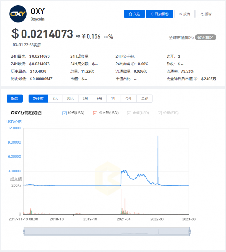
Task: Click the info icon beside 完全稀释后市值
Action: [195, 79]
